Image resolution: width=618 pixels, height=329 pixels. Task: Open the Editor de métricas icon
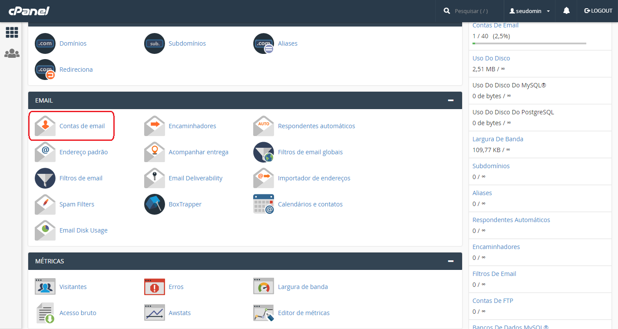pyautogui.click(x=264, y=313)
